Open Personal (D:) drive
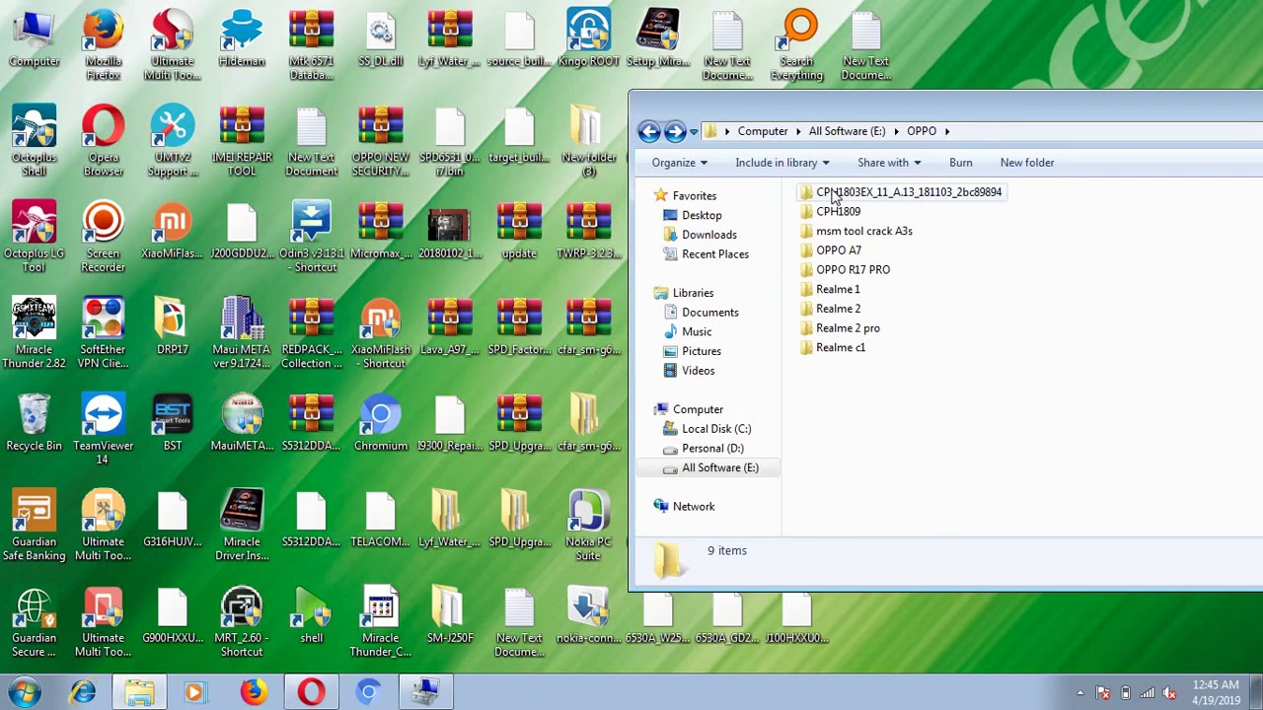 [711, 448]
